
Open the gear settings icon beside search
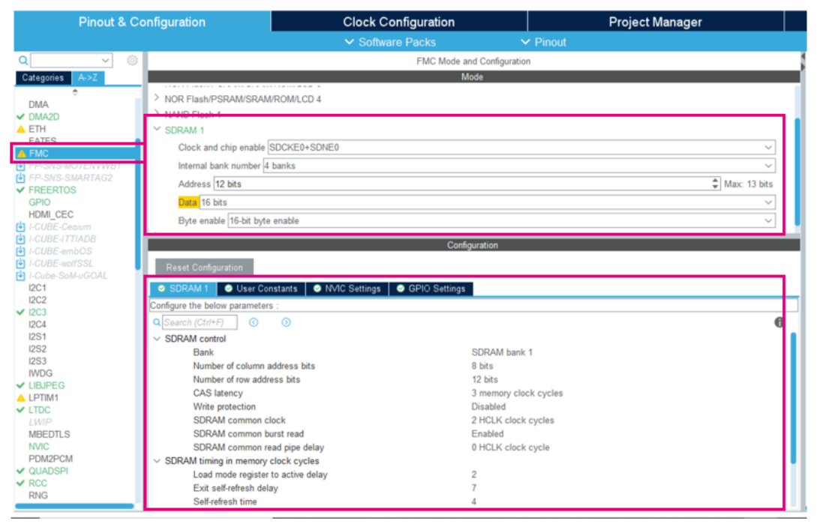[132, 61]
